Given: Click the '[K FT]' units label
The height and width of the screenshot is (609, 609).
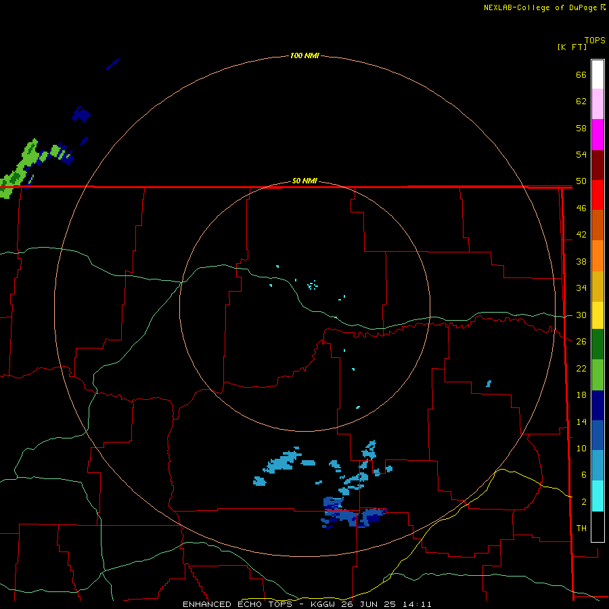Looking at the screenshot, I should tap(572, 47).
